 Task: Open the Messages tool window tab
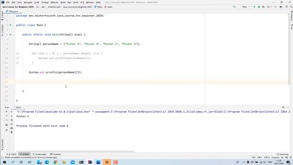pyautogui.click(x=40, y=154)
